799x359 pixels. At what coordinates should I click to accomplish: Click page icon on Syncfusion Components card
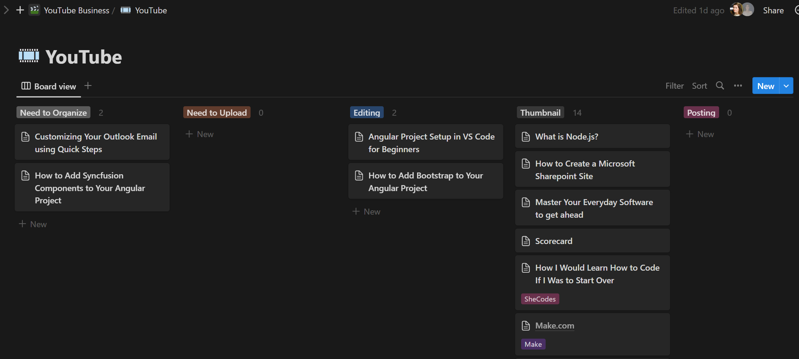click(25, 176)
